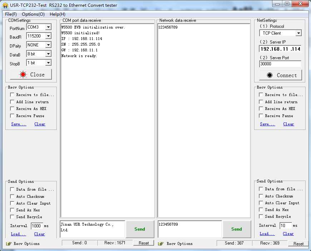This screenshot has width=311, height=251.
Task: Click the Close COM port button
Action: pyautogui.click(x=31, y=75)
